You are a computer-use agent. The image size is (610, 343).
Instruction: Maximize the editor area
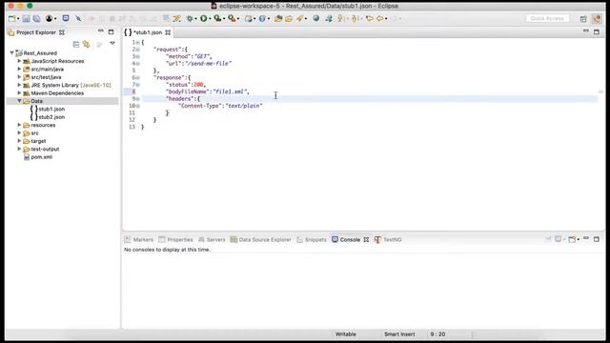[x=597, y=31]
